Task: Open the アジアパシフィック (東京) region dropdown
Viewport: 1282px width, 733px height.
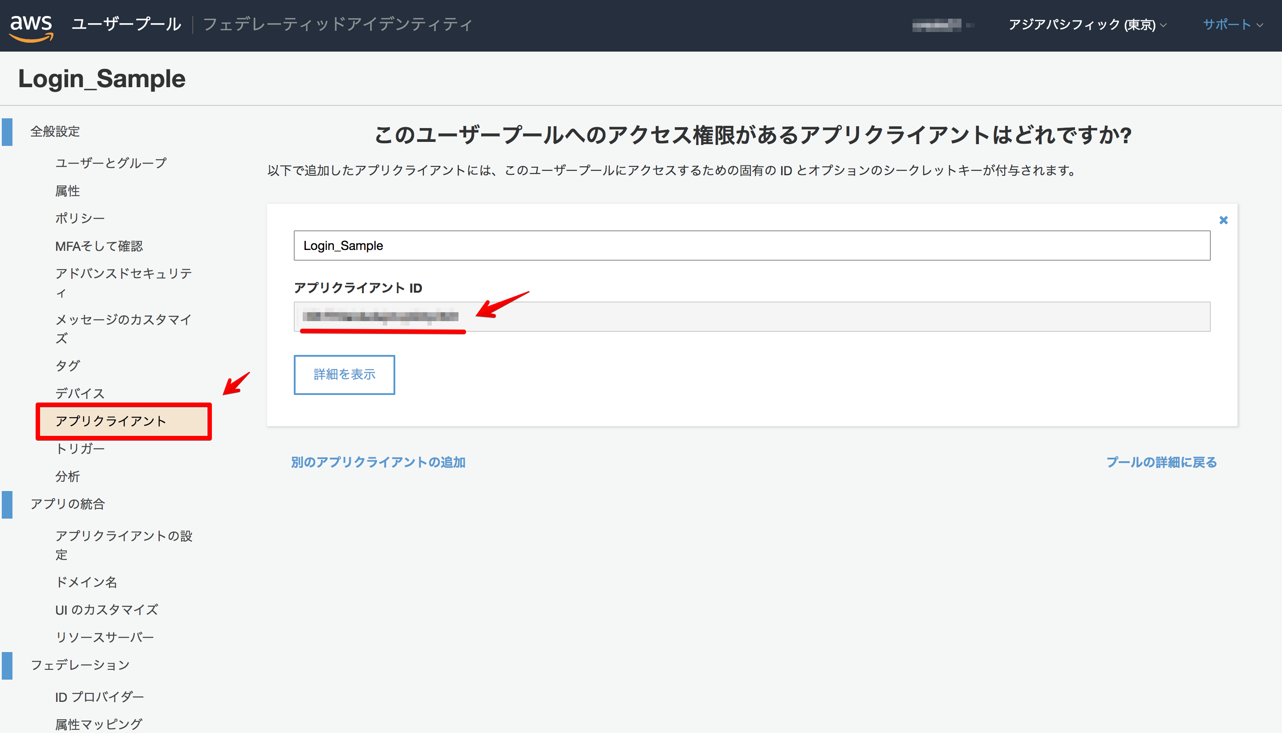Action: (x=1087, y=24)
